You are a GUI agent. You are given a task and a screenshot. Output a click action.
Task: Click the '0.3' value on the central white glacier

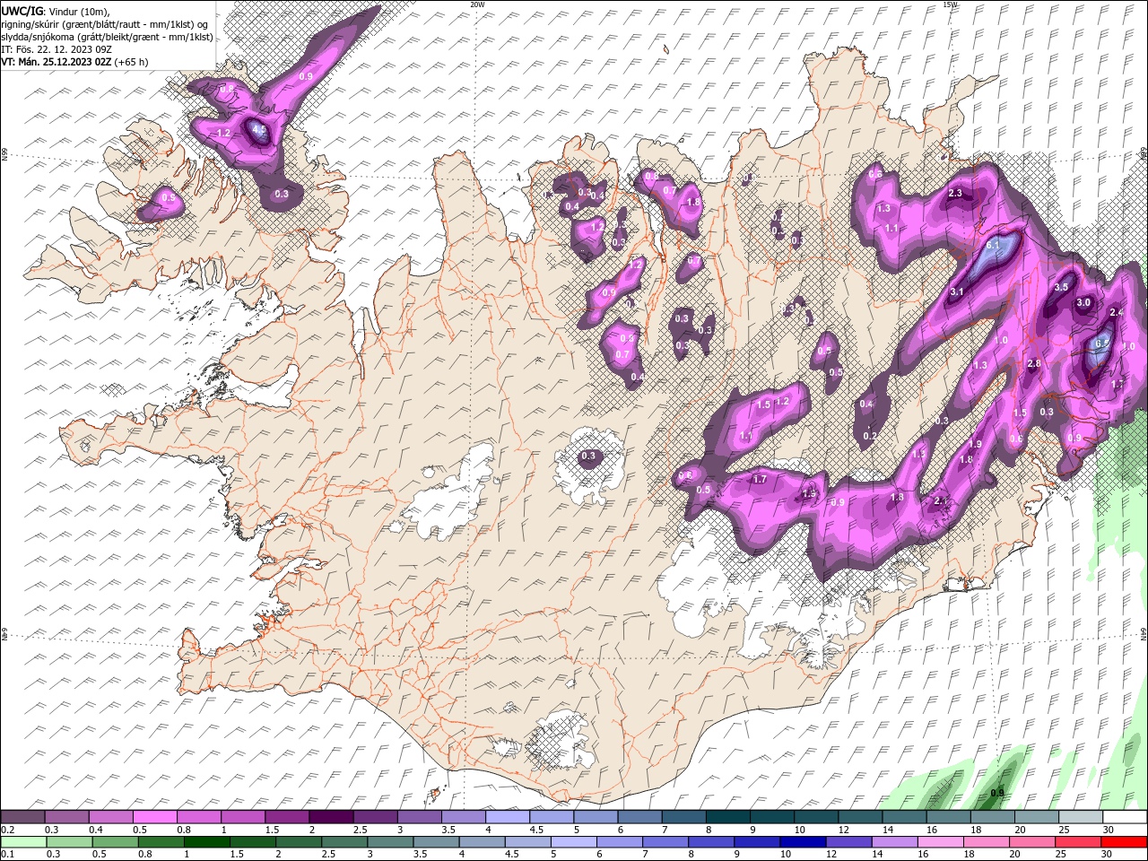point(588,456)
